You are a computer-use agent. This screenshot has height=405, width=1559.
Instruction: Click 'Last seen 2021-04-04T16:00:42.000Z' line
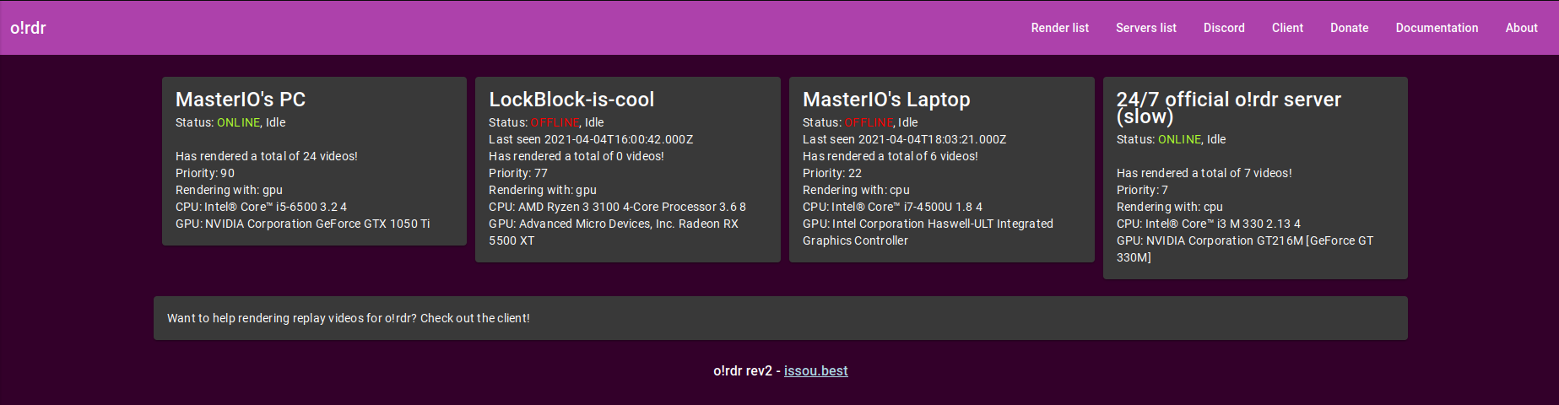[x=591, y=139]
